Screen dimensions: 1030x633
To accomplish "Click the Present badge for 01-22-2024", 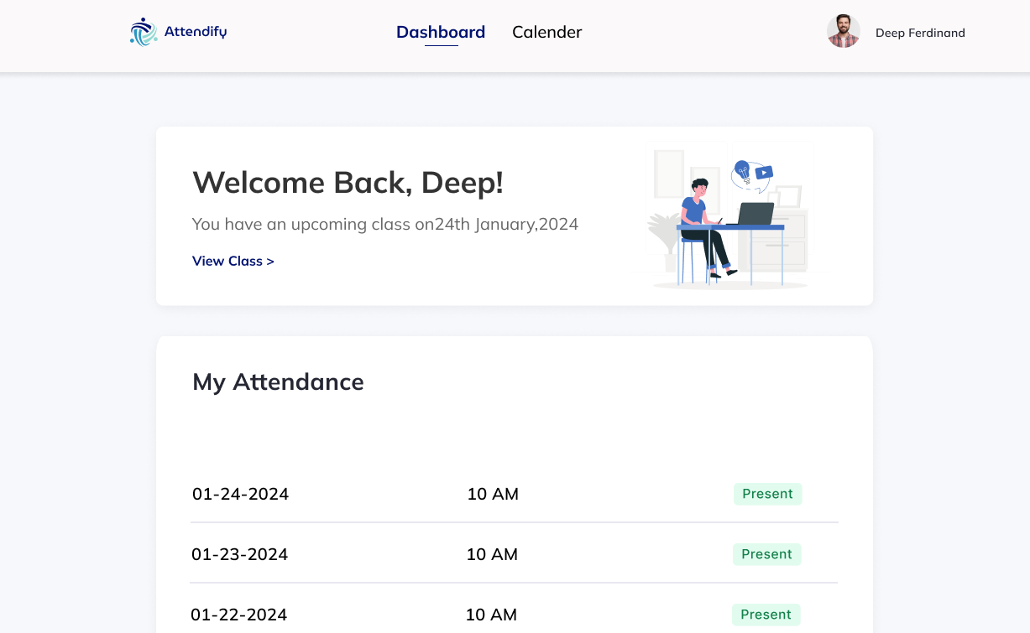I will tap(766, 615).
